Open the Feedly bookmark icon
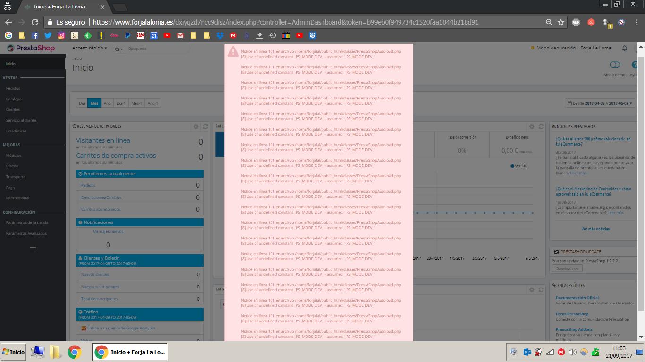Image resolution: width=645 pixels, height=362 pixels. tap(88, 35)
